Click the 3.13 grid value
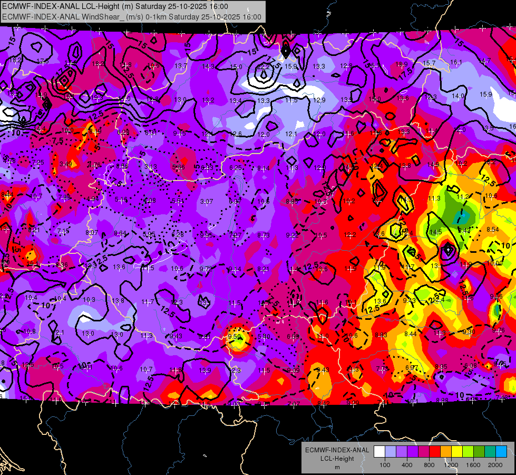The image size is (516, 475). click(x=151, y=166)
